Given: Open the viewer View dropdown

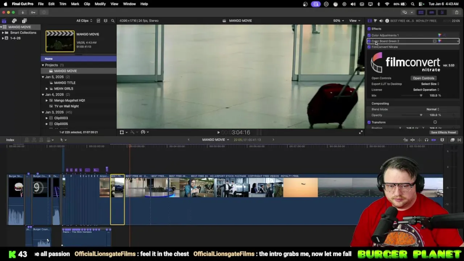Looking at the screenshot, I should coord(354,21).
